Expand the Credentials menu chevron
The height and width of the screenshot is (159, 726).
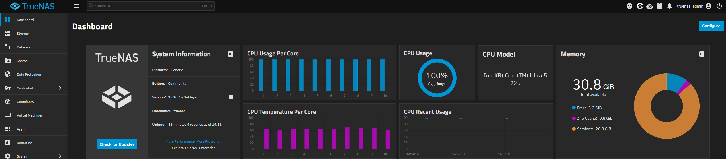(x=60, y=88)
